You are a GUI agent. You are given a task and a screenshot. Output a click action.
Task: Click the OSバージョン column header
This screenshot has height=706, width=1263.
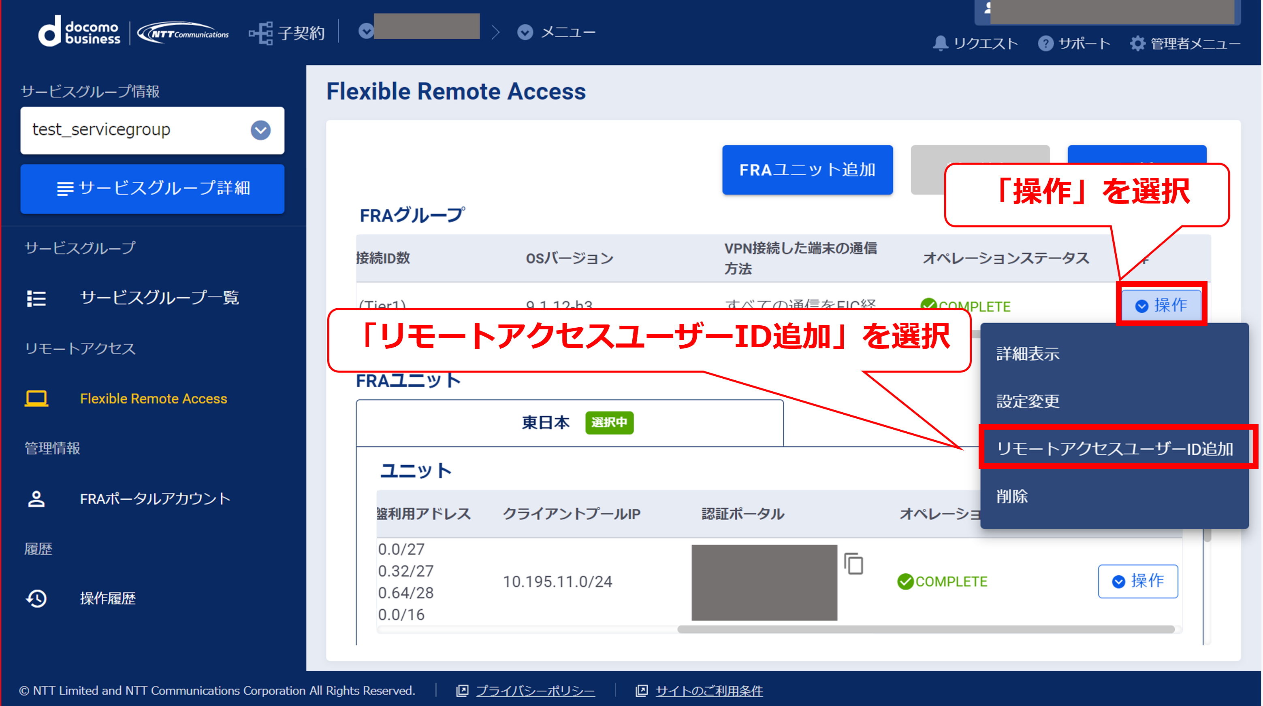coord(569,258)
